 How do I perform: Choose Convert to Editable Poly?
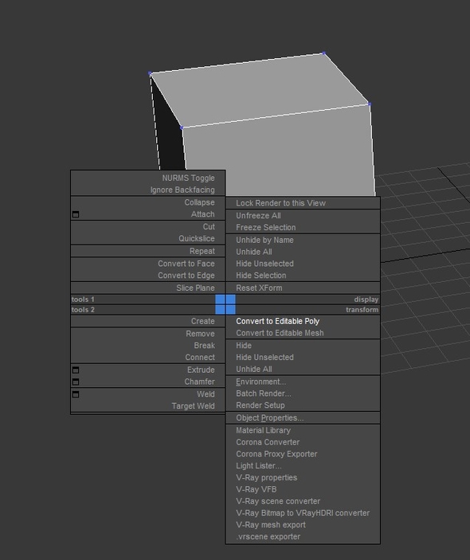tap(277, 321)
